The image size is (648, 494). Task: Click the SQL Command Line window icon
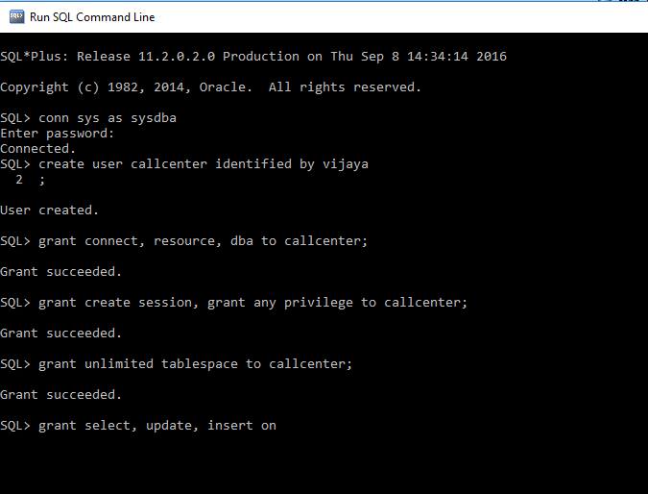click(x=16, y=17)
